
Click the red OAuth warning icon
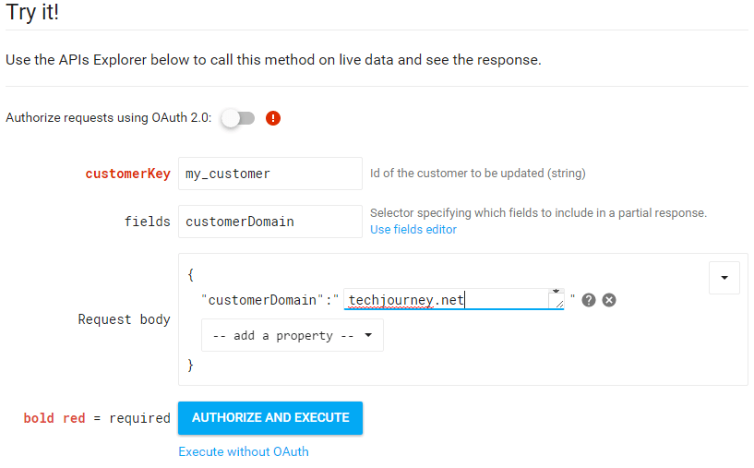coord(273,118)
